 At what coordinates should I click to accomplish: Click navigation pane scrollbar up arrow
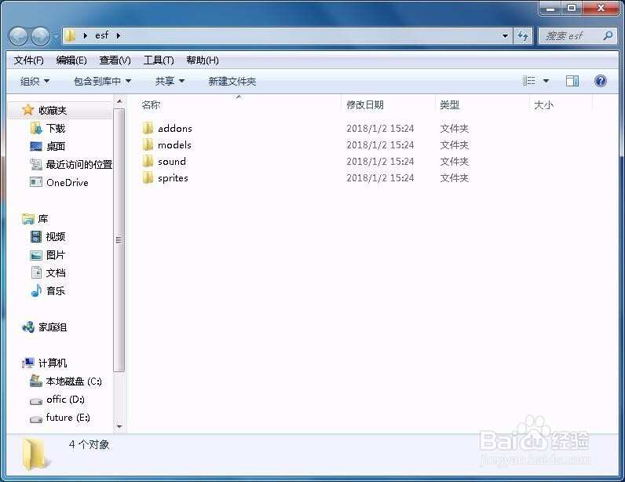[x=119, y=102]
